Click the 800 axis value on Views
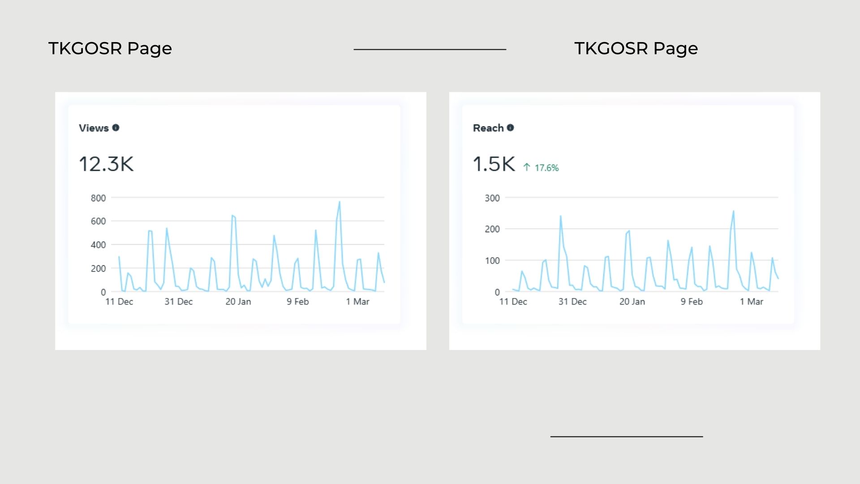 click(x=98, y=198)
